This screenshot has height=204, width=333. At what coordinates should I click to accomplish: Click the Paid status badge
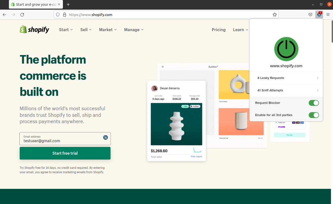[x=185, y=106]
